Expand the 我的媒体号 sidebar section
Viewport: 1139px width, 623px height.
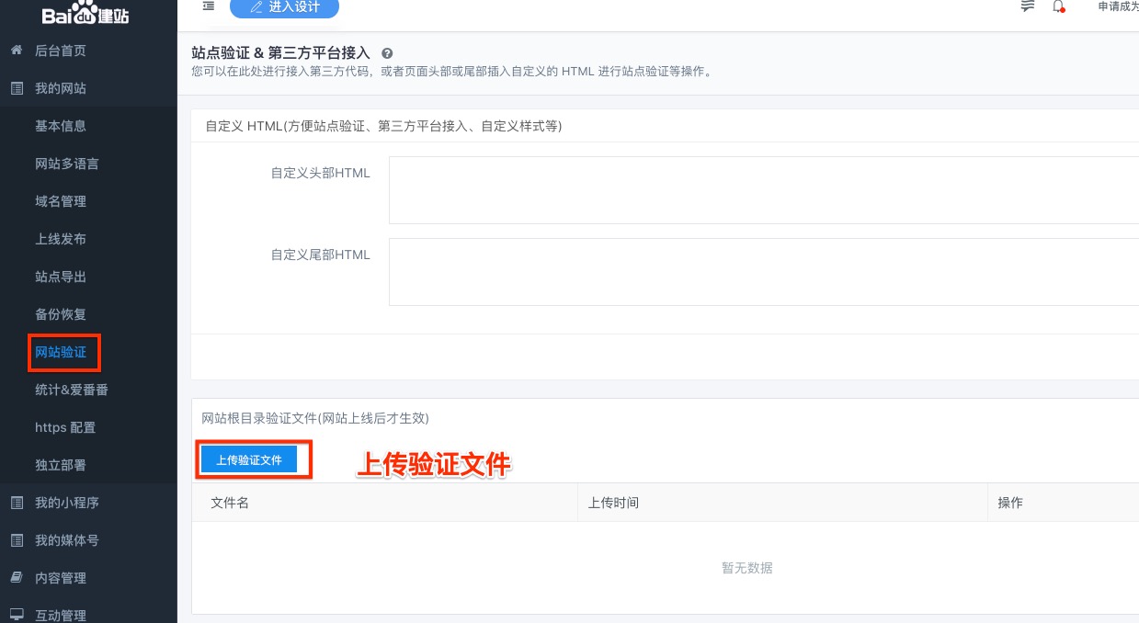[x=66, y=540]
